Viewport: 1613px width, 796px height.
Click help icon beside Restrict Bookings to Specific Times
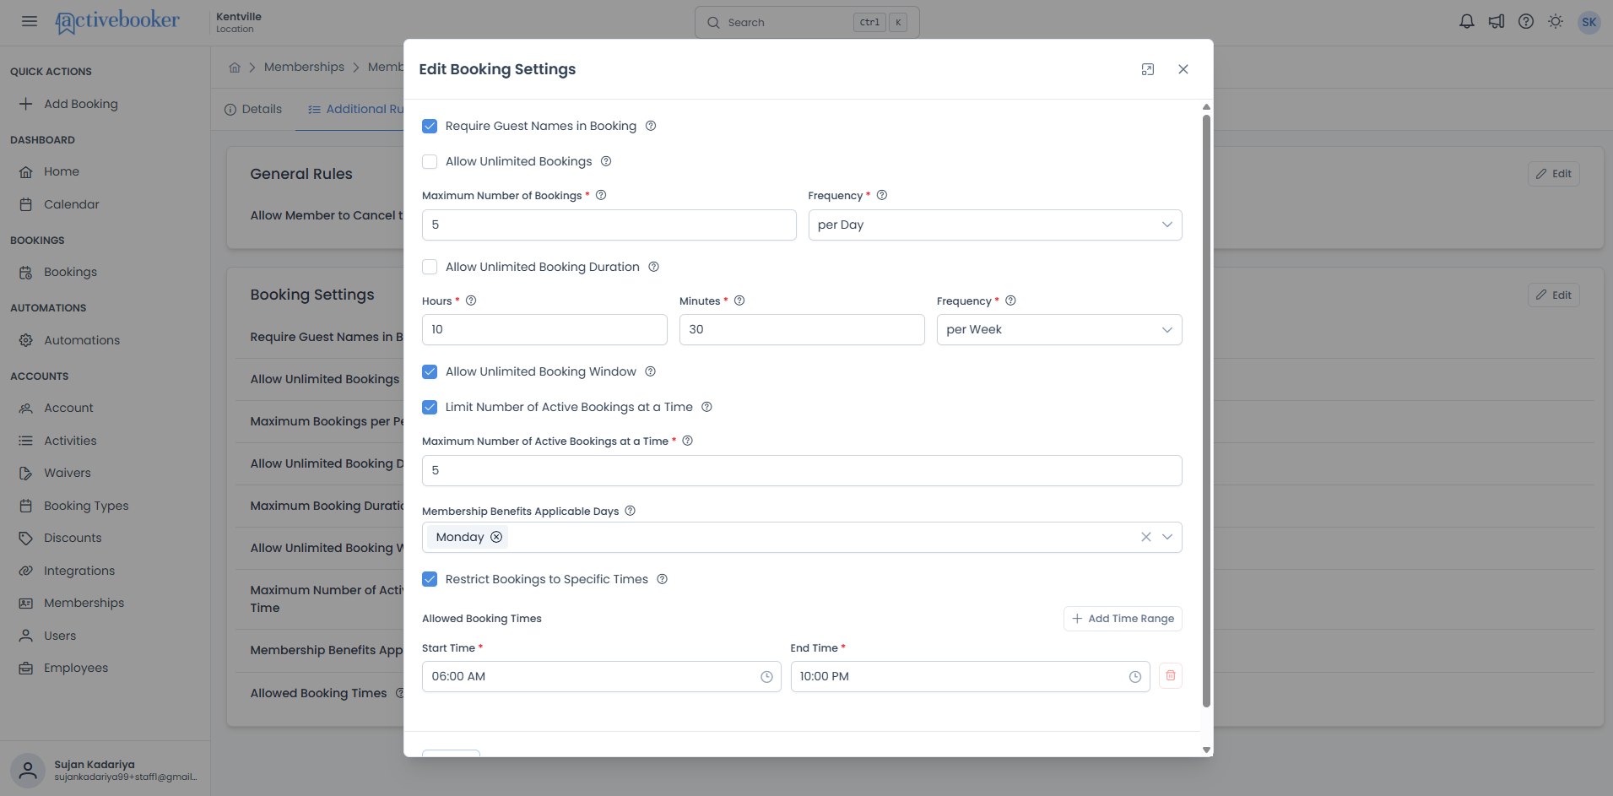pos(663,579)
